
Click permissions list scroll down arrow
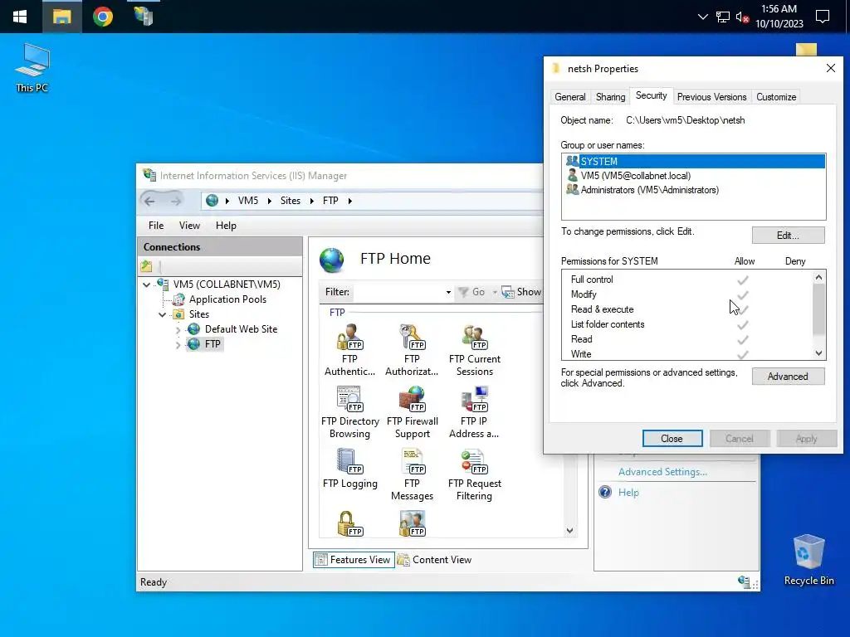point(818,353)
